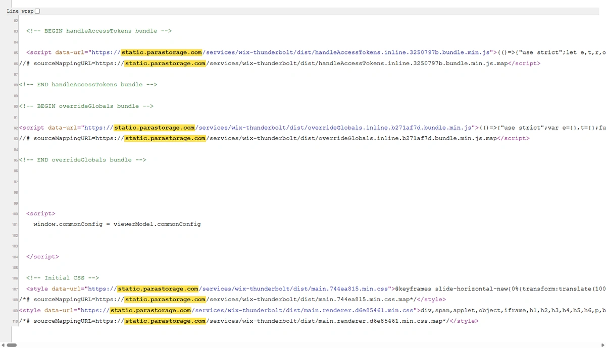606x348 pixels.
Task: Click the main.744ea815.min.css URL on line 107
Action: pyautogui.click(x=237, y=289)
